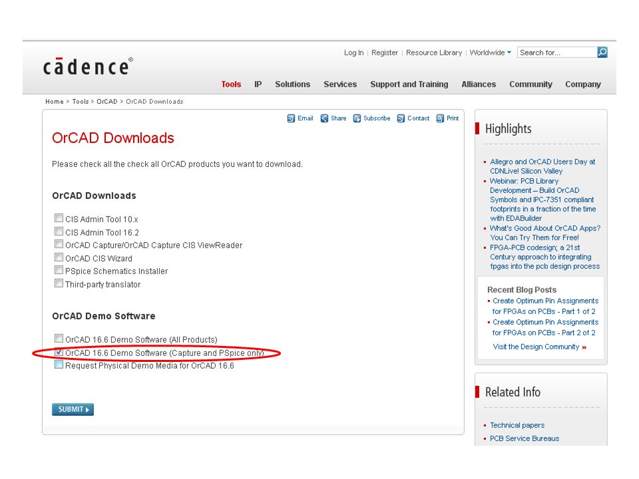Screen dimensions: 639x479
Task: Open the Support and Training menu
Action: tap(409, 84)
